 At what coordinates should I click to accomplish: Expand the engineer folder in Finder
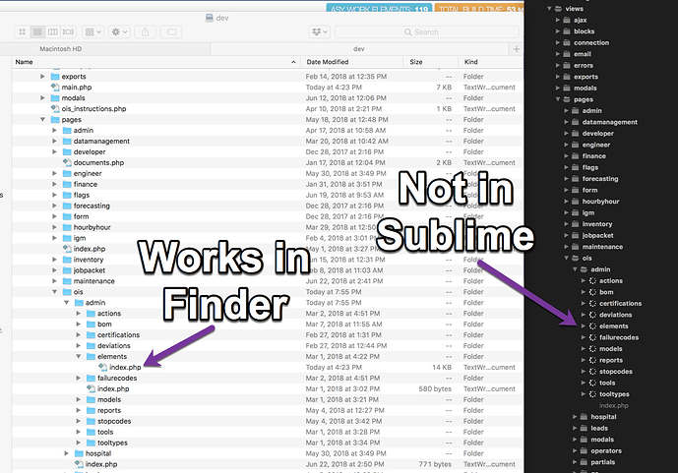click(x=54, y=173)
